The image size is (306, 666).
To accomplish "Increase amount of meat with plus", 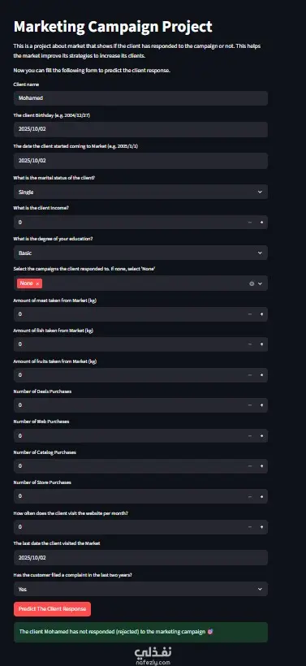I will (x=261, y=314).
